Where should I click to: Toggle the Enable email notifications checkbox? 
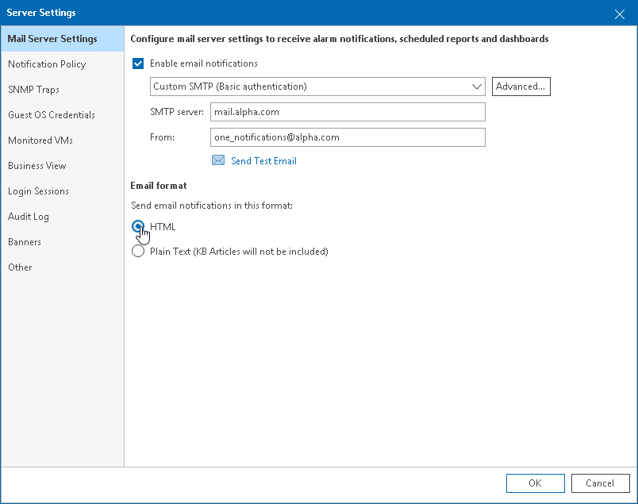pyautogui.click(x=138, y=63)
